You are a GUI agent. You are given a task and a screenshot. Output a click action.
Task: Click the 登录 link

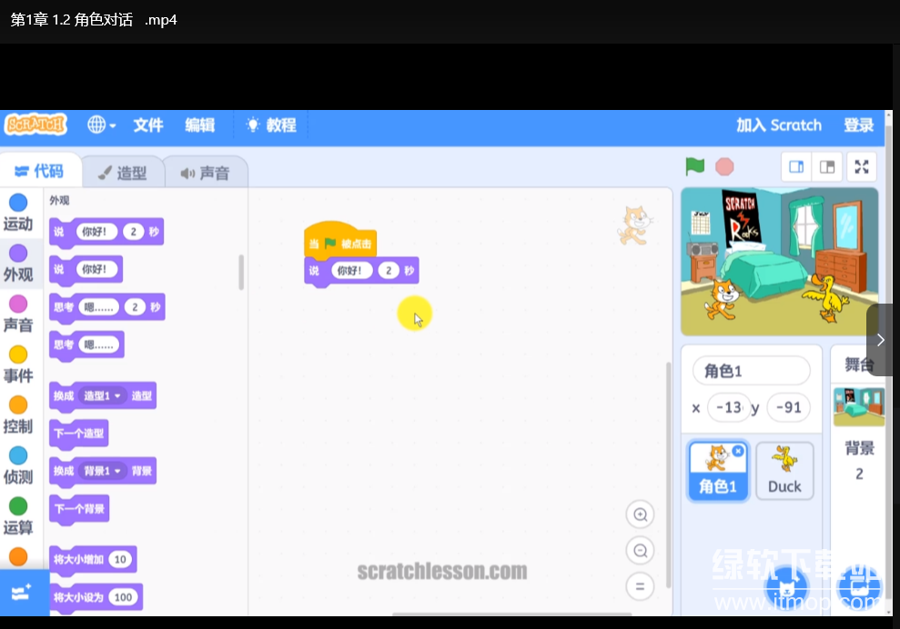tap(858, 125)
